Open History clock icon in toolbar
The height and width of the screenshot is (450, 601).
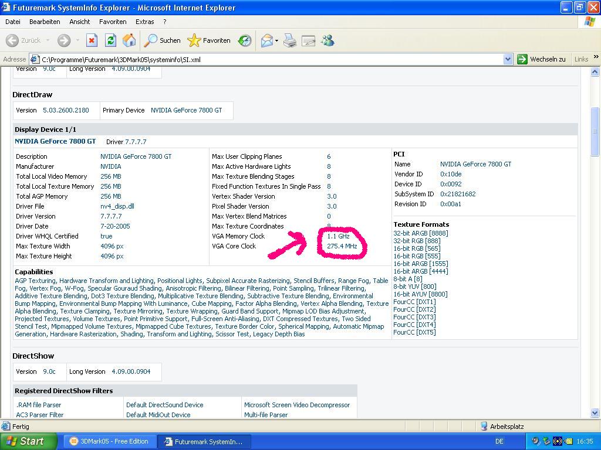pos(245,40)
